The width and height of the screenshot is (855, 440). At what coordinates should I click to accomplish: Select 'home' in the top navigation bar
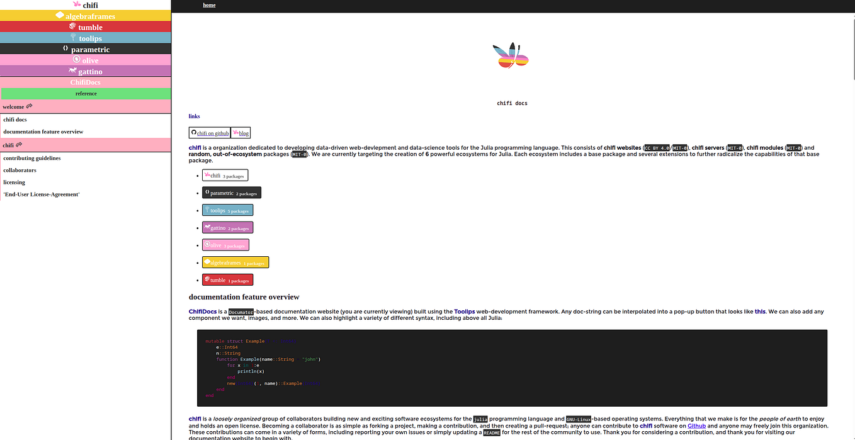click(x=209, y=5)
